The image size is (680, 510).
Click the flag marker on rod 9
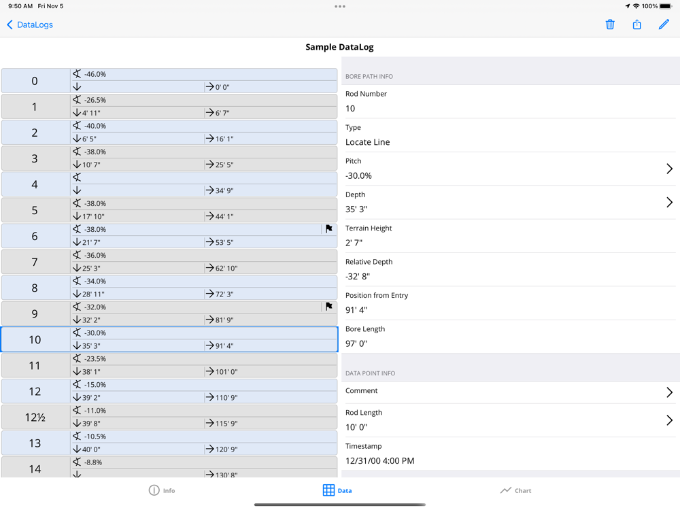coord(329,307)
